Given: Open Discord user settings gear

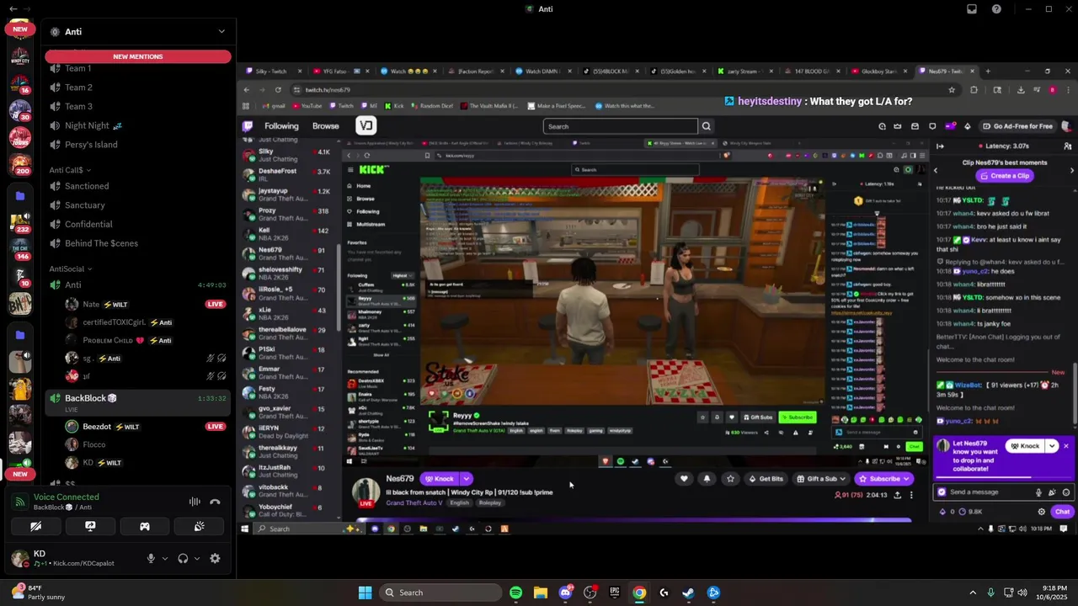Looking at the screenshot, I should [x=215, y=558].
